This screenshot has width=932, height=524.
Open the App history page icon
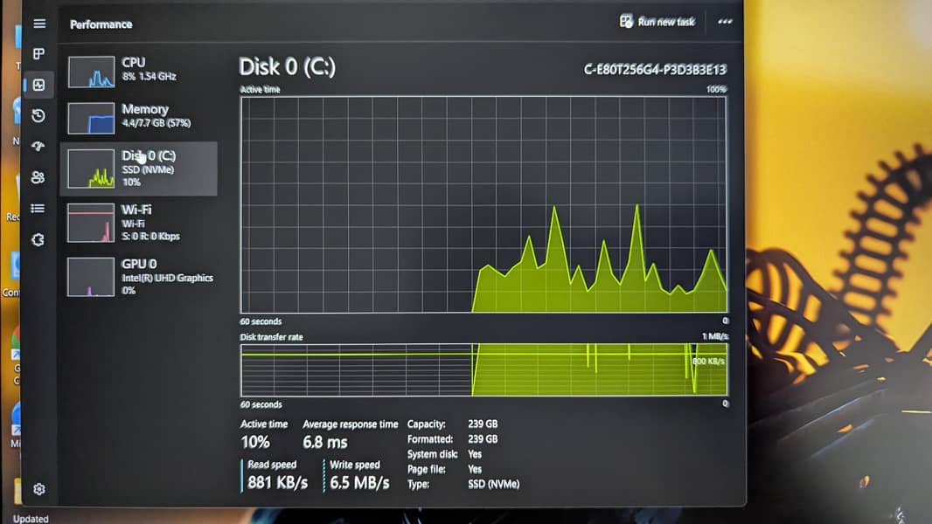point(38,116)
